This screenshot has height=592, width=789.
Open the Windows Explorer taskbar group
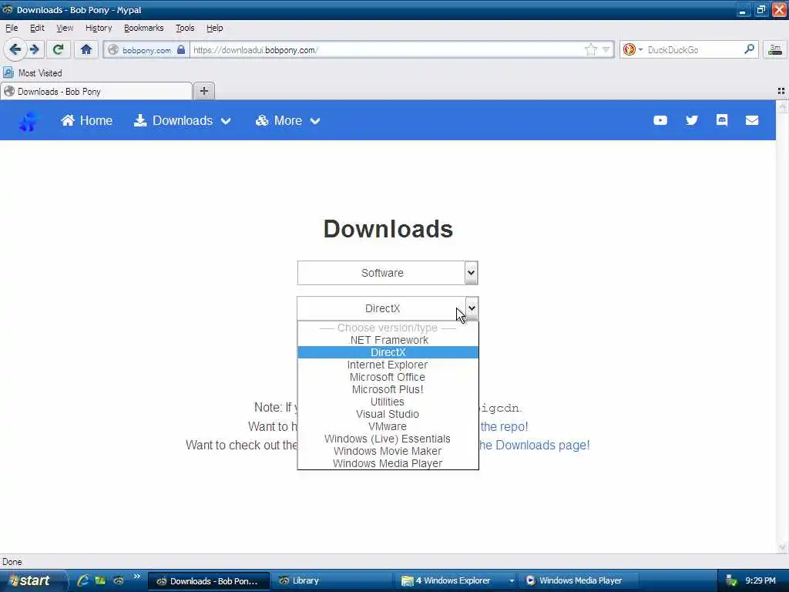coord(458,580)
